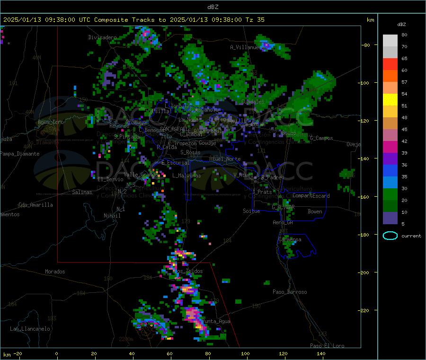
Task: Click the Atuel_Norte label
Action: point(225,159)
